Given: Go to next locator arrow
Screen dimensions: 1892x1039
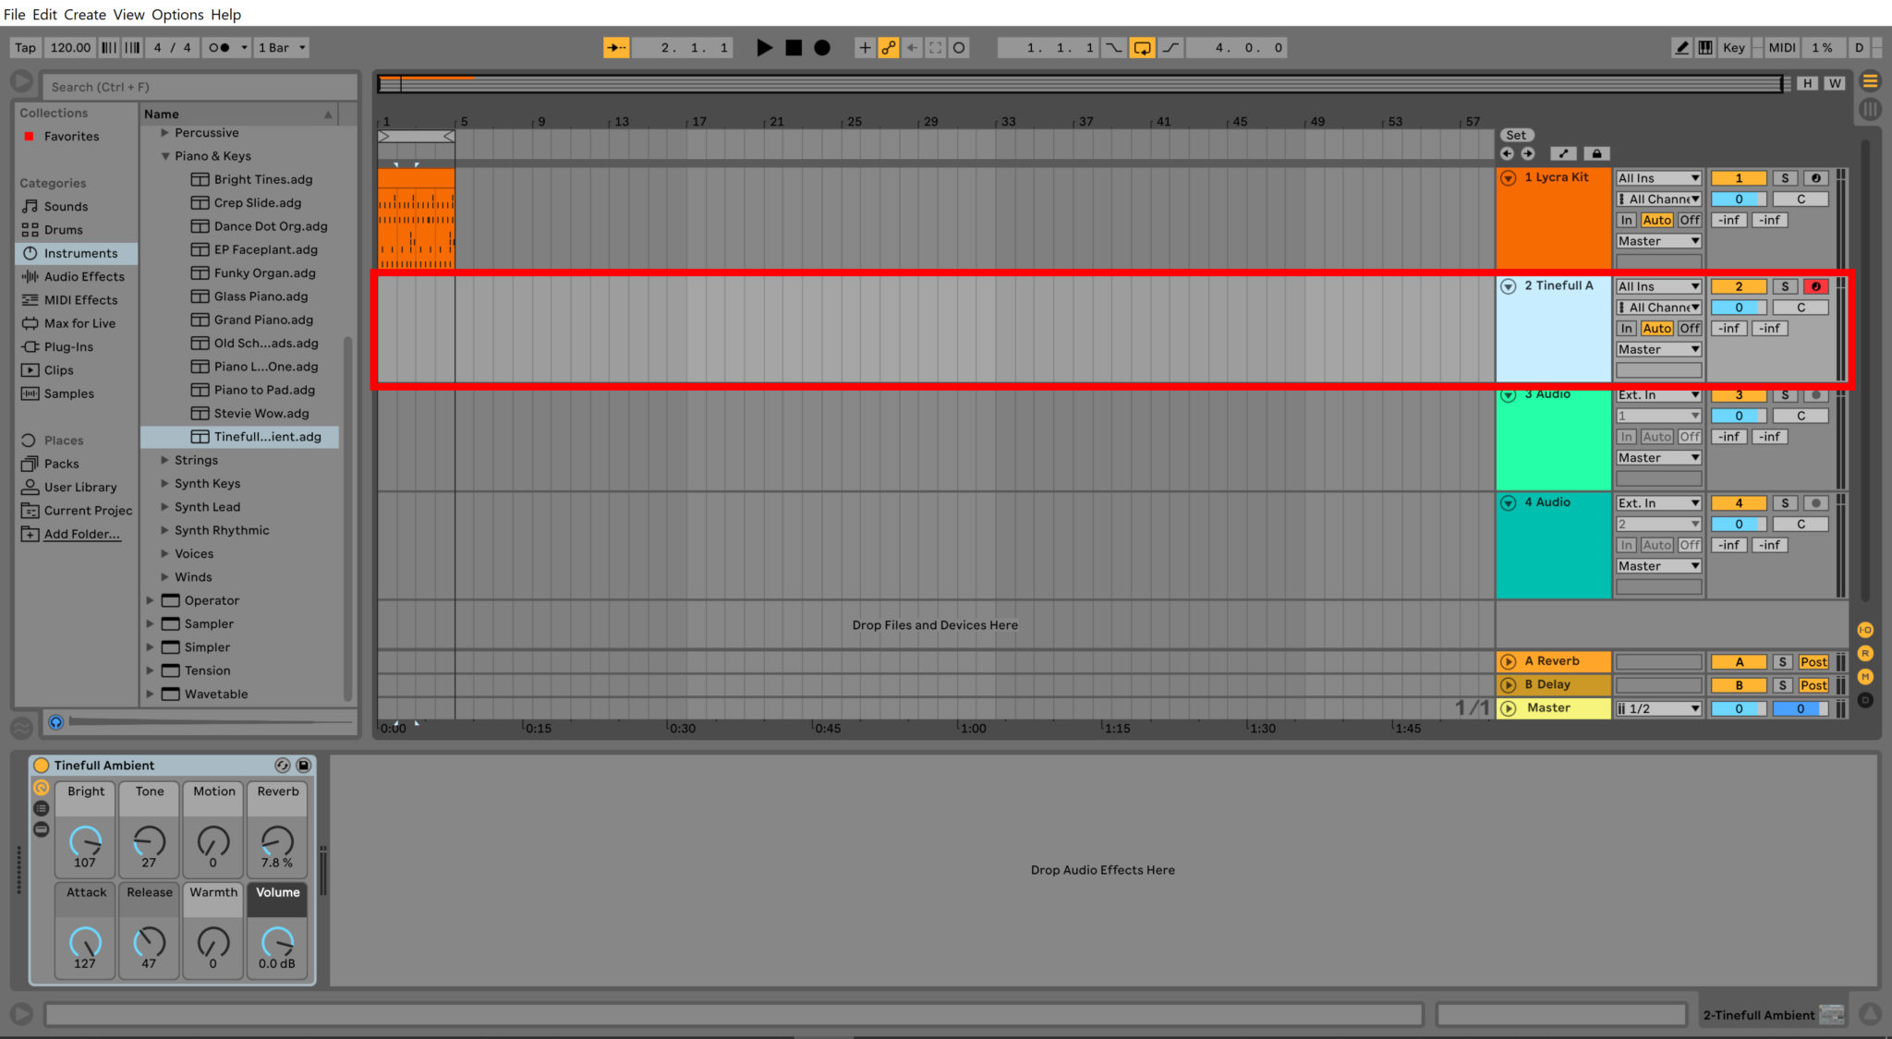Looking at the screenshot, I should coord(1528,153).
